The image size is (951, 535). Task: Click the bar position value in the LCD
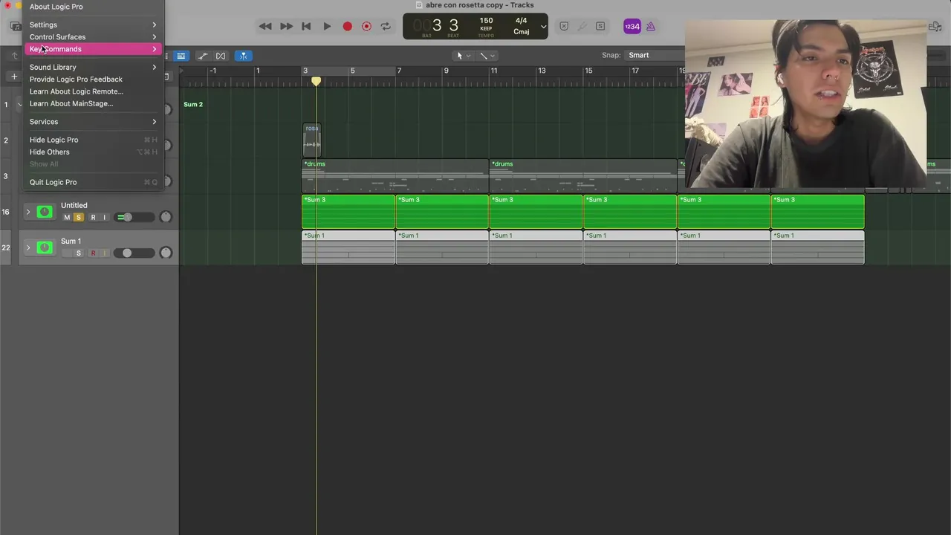click(x=437, y=25)
